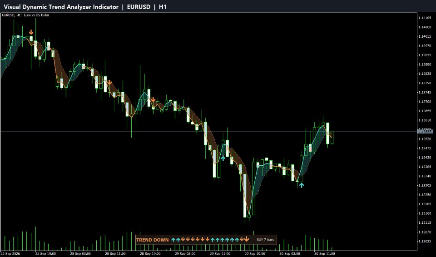This screenshot has width=436, height=257.
Task: Click the 28 Sep 03:00 time label
Action: click(x=80, y=254)
